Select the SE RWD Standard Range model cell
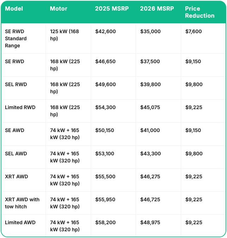 [x=16, y=38]
